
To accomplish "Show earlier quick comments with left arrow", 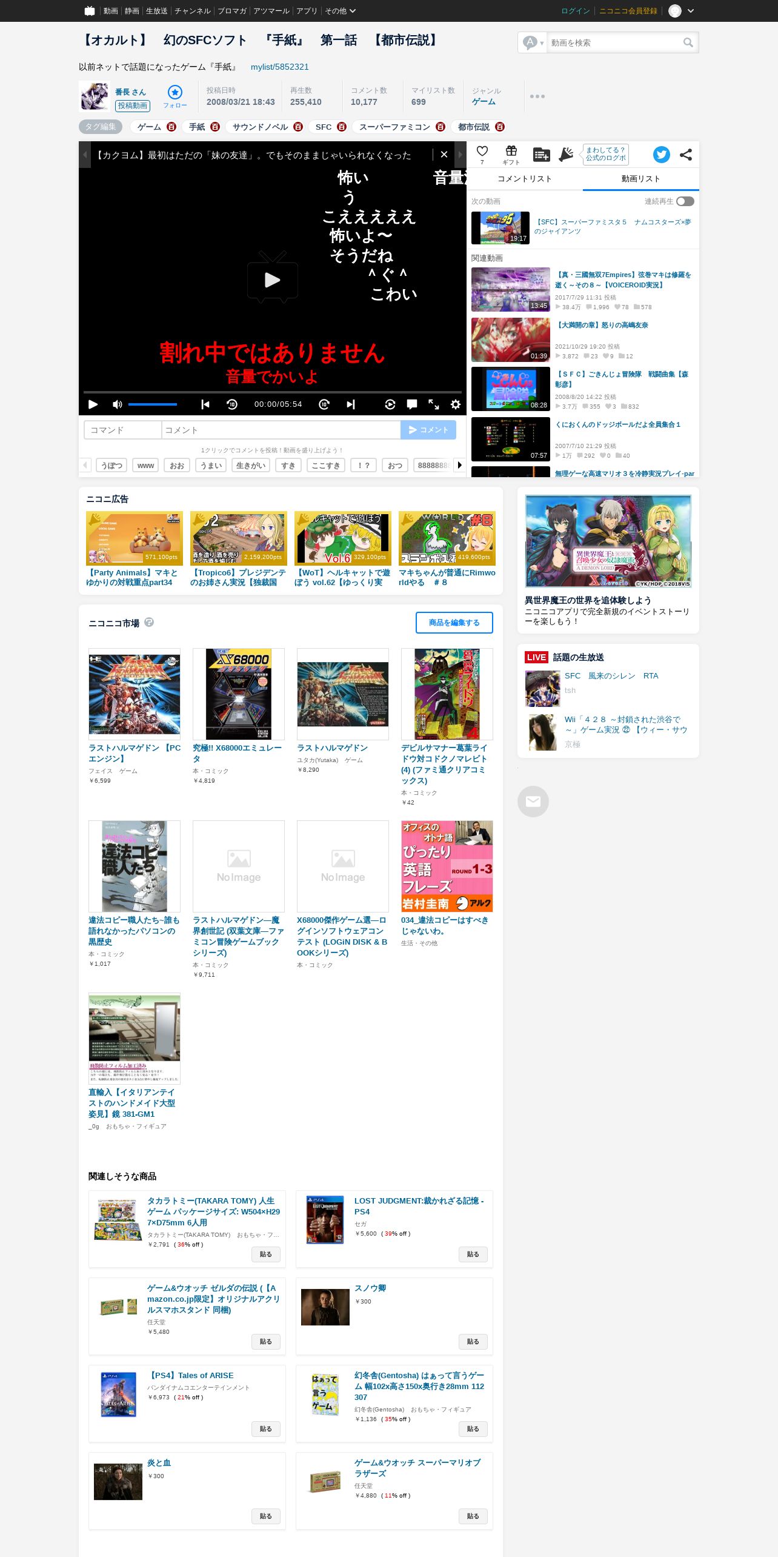I will [x=85, y=465].
